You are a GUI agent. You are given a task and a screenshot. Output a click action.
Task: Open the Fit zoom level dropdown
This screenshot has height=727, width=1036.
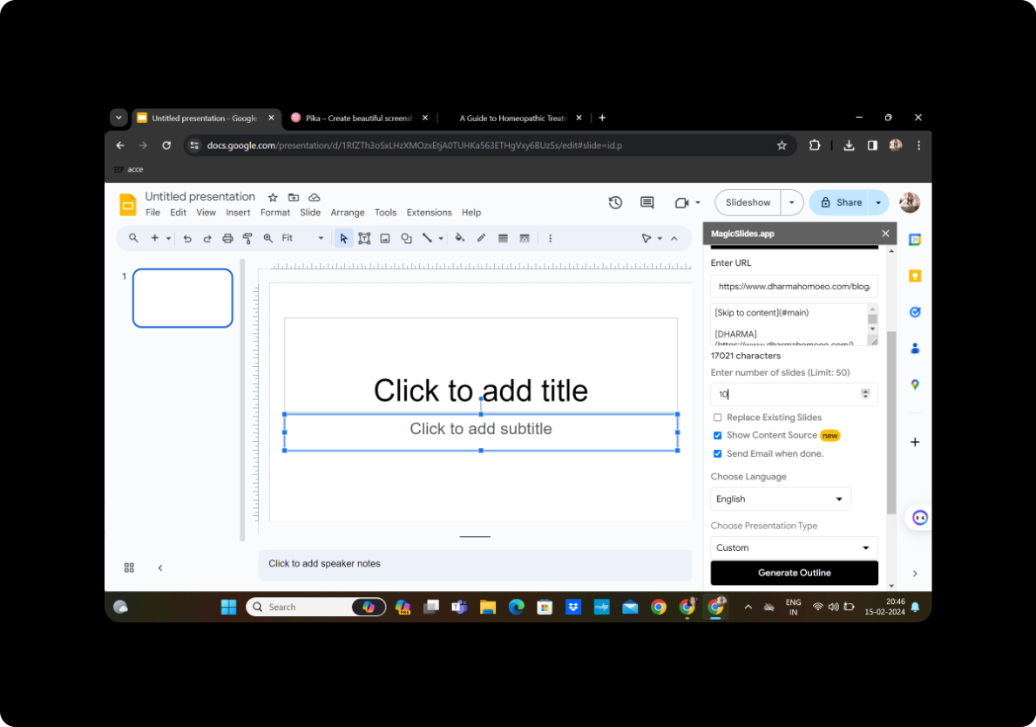[303, 238]
